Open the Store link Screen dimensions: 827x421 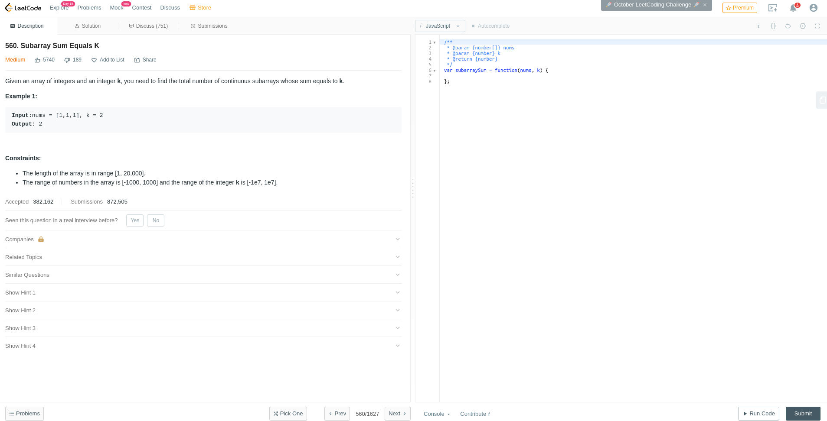pyautogui.click(x=200, y=8)
